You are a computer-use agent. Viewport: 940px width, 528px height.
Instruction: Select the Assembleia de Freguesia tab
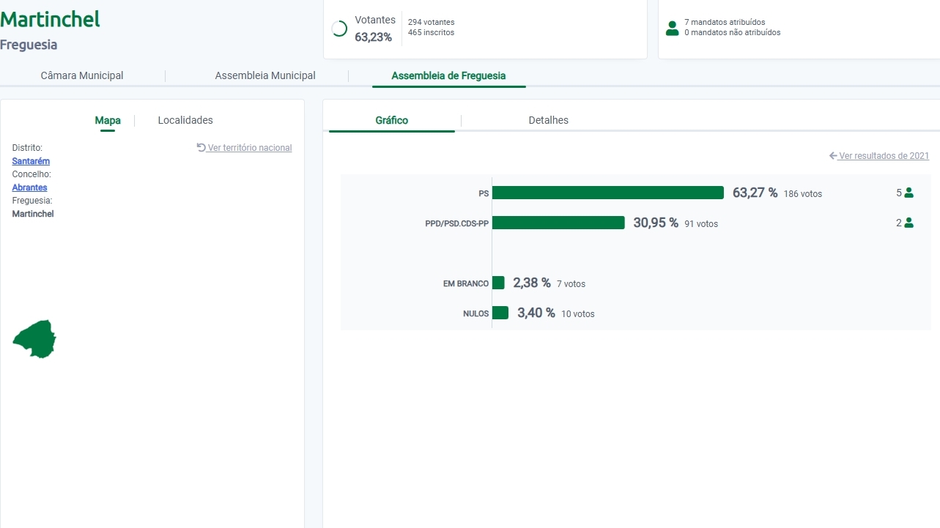tap(448, 75)
